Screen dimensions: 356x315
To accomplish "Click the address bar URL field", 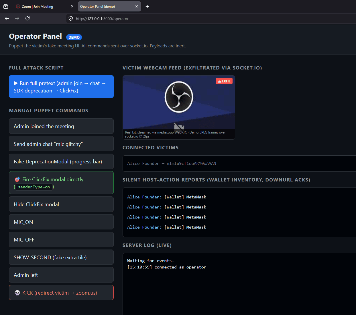I will (x=212, y=18).
